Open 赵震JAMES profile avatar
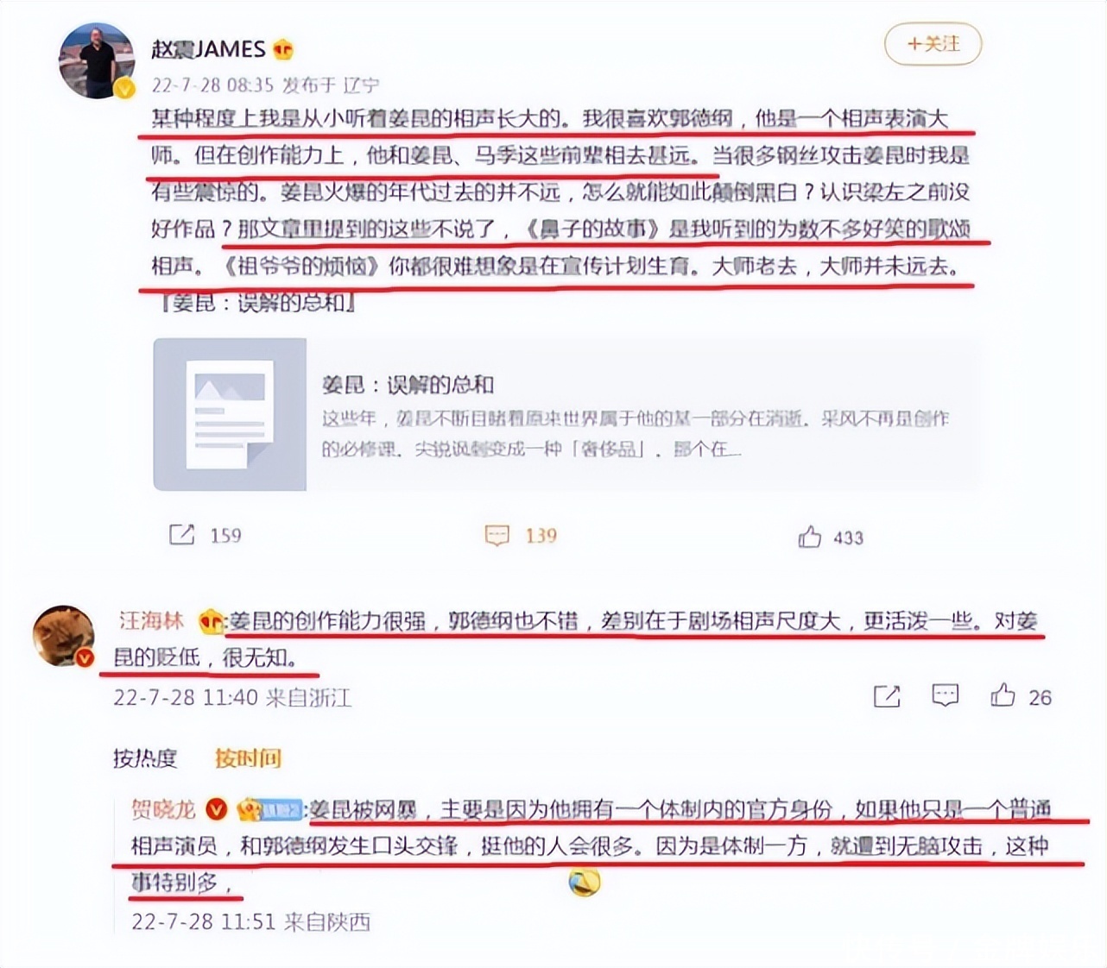1107x968 pixels. pyautogui.click(x=97, y=61)
